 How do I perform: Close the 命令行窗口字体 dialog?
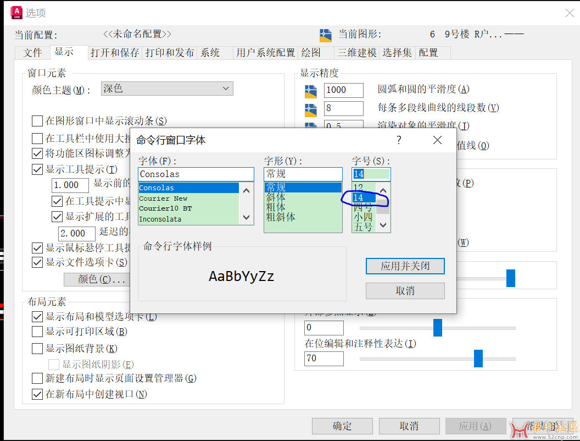click(437, 140)
